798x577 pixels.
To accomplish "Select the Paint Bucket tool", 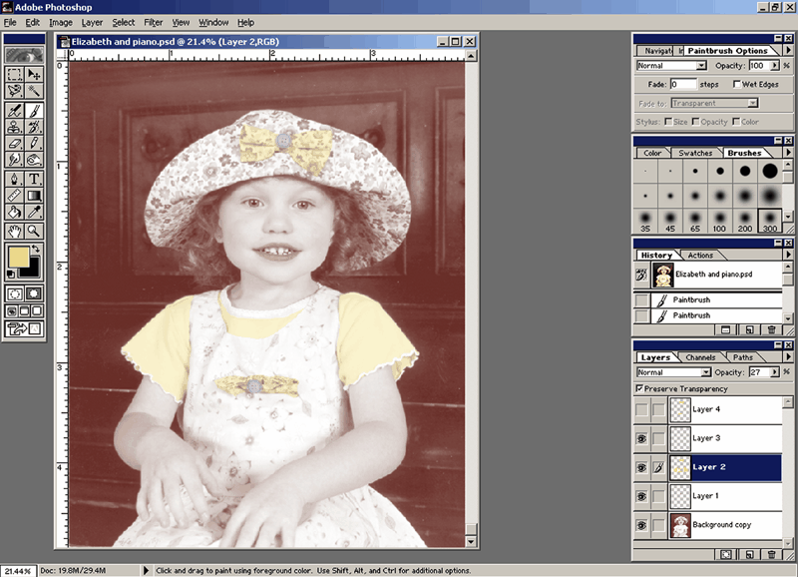I will coord(14,212).
